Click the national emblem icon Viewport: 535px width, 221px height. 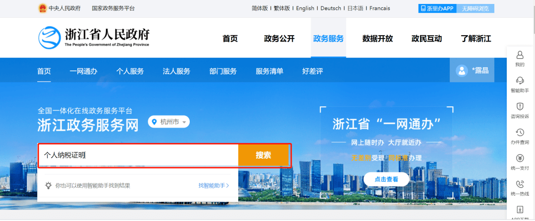(43, 8)
